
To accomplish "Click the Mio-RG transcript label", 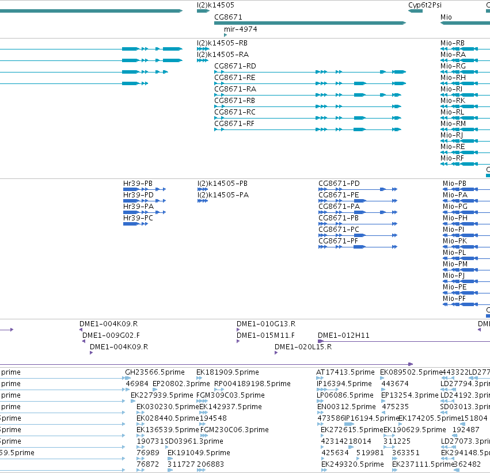I will (x=453, y=66).
